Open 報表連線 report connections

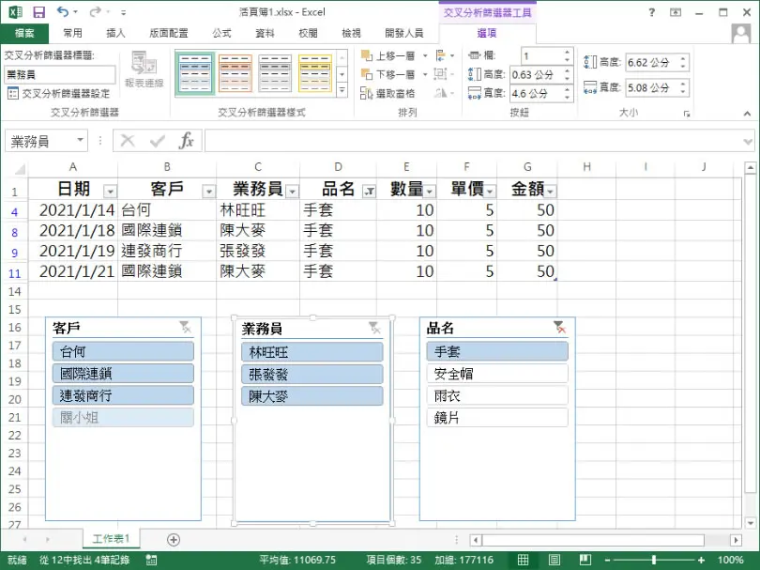coord(144,69)
